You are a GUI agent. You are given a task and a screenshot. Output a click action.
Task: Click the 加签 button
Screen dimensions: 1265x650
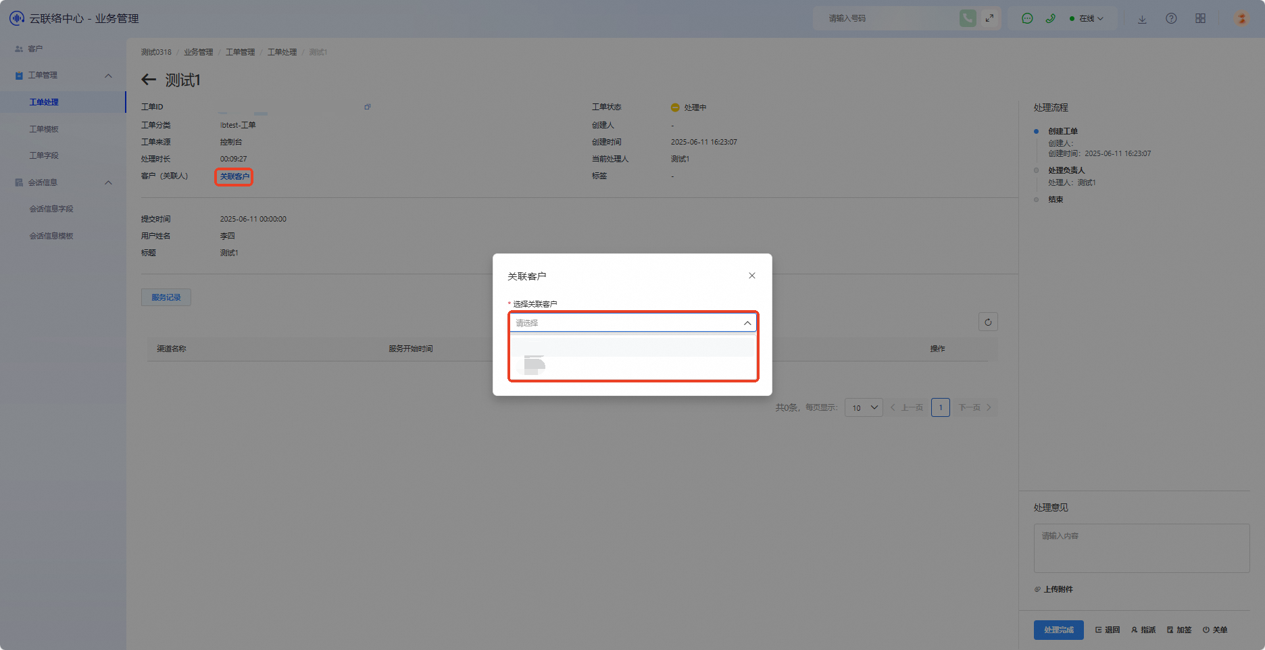pyautogui.click(x=1179, y=630)
